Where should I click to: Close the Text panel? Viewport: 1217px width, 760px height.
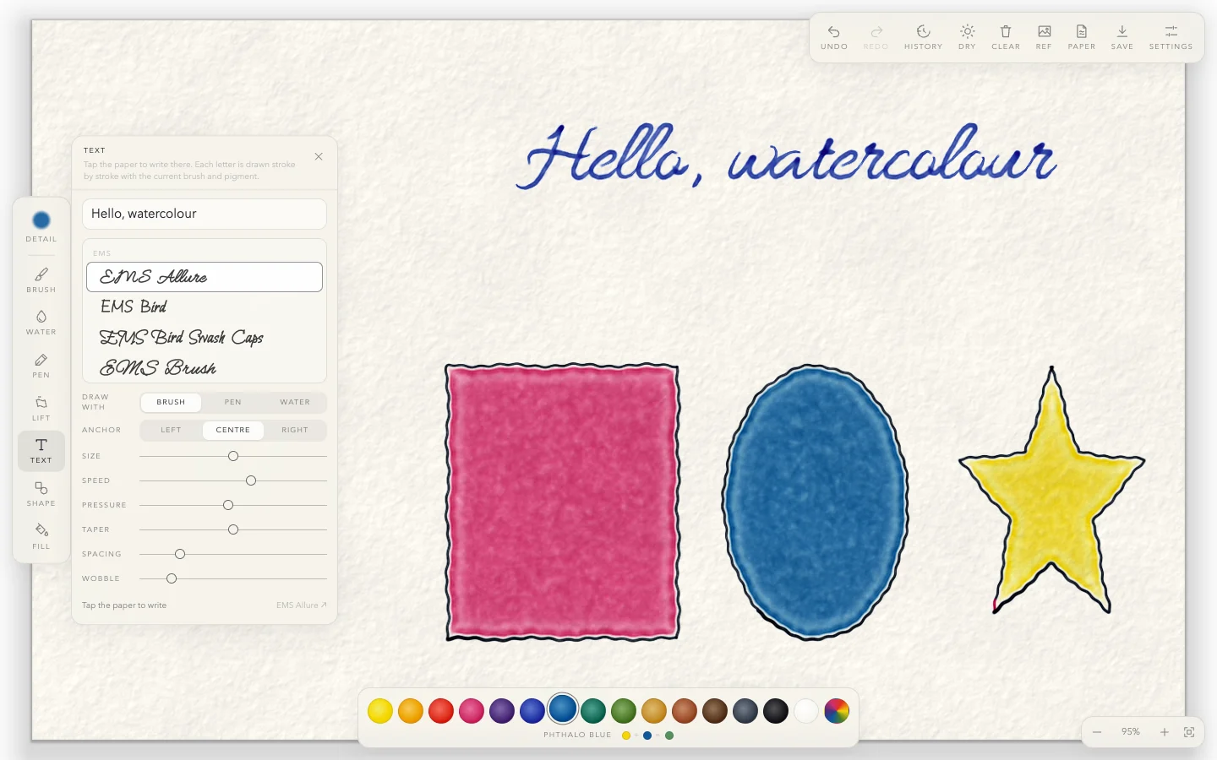pos(319,156)
